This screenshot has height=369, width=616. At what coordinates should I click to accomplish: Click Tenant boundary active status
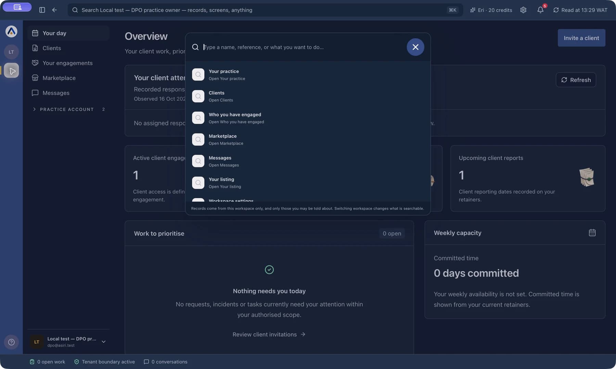104,362
